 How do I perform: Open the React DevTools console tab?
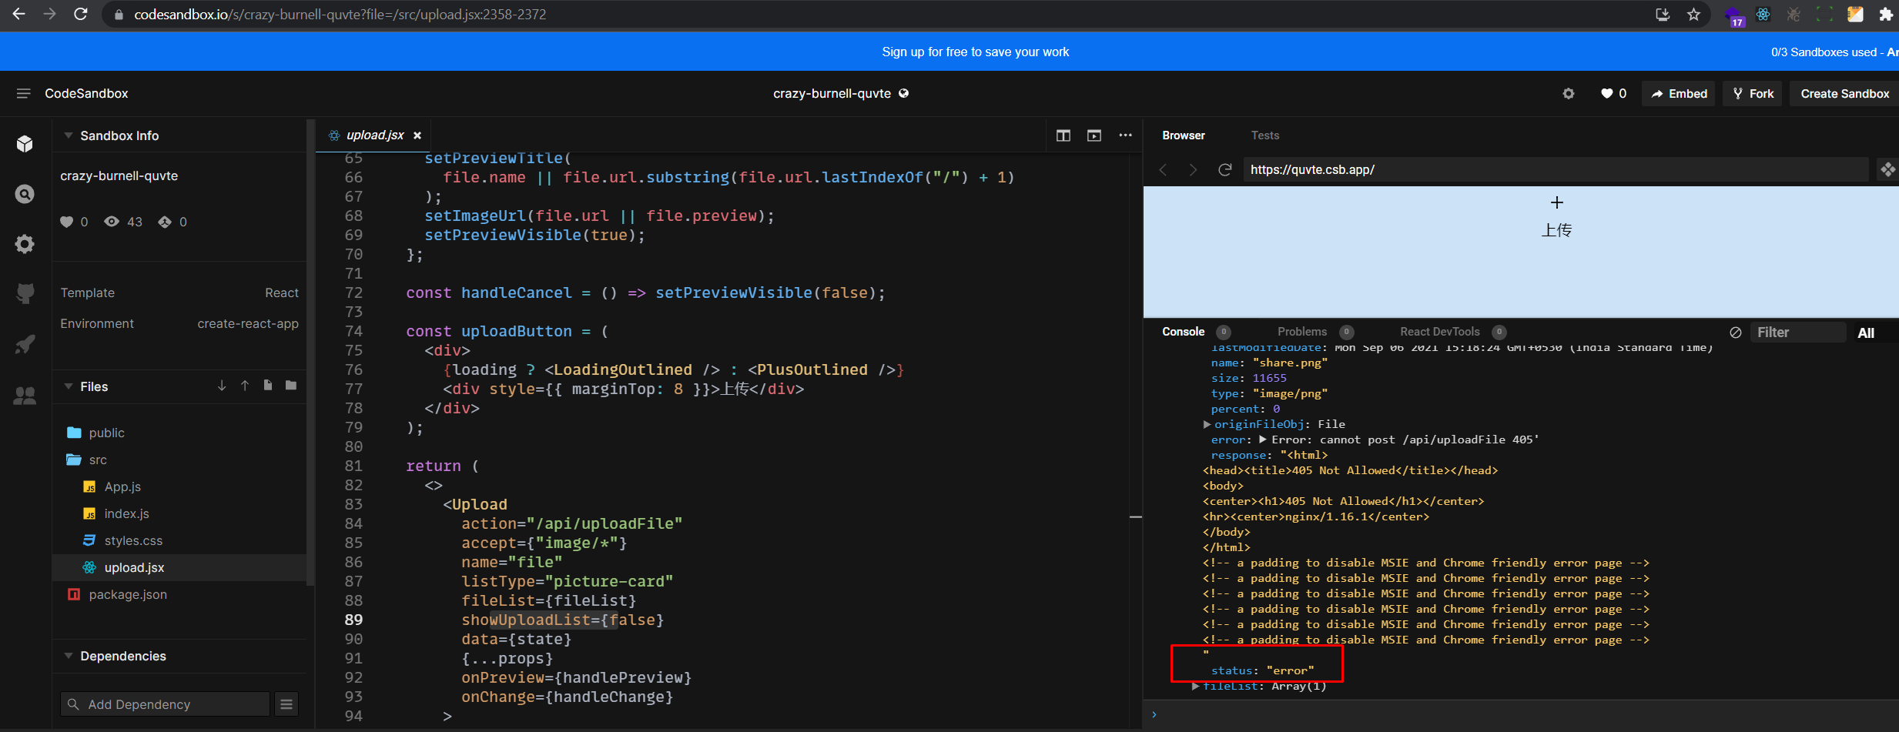[1439, 332]
